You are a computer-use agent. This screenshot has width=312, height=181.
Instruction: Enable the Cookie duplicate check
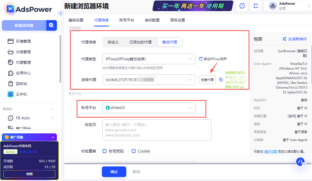[134, 151]
